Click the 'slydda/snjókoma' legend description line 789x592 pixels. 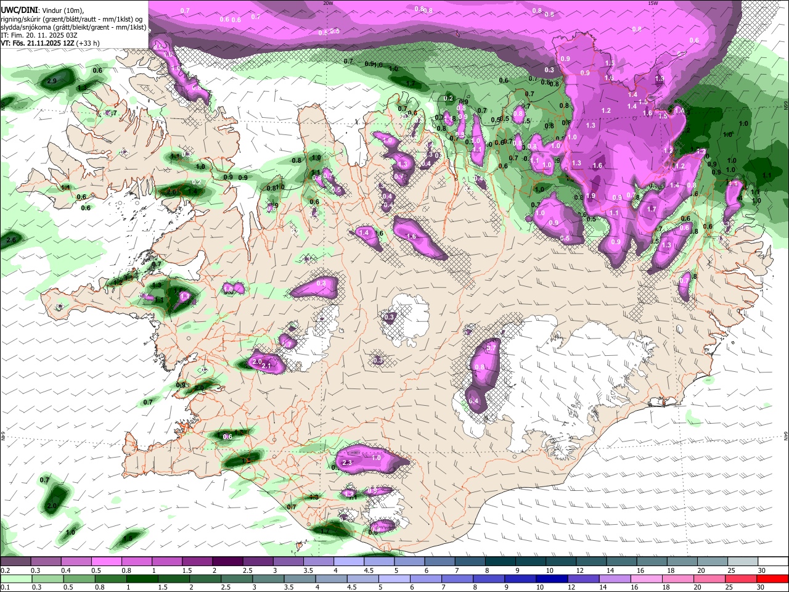pos(73,27)
